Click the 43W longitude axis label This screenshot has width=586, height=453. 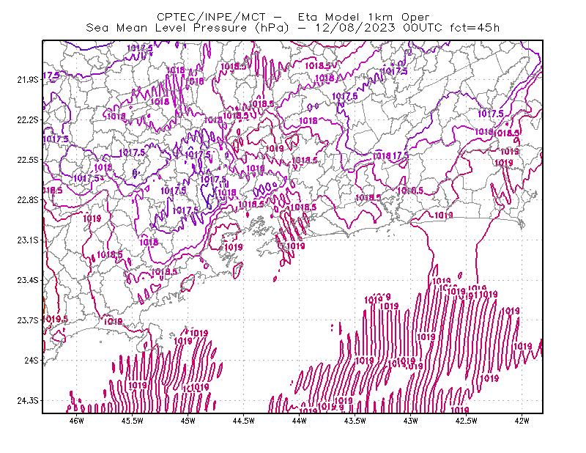[x=411, y=421]
